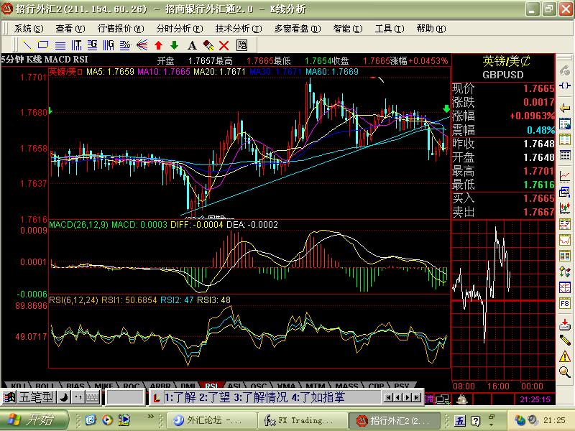The width and height of the screenshot is (575, 431).
Task: Switch to the BIAS indicator tab
Action: point(75,386)
